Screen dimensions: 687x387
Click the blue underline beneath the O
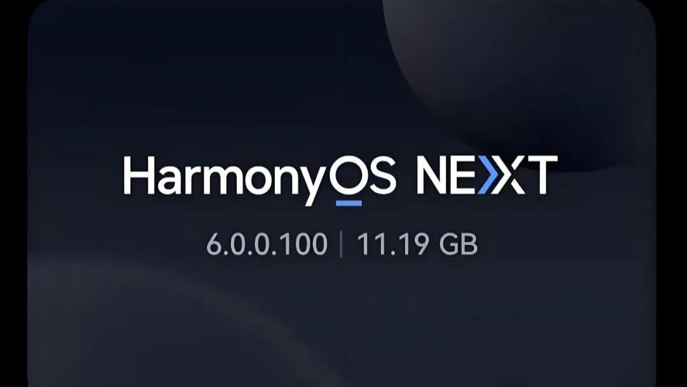tap(349, 203)
